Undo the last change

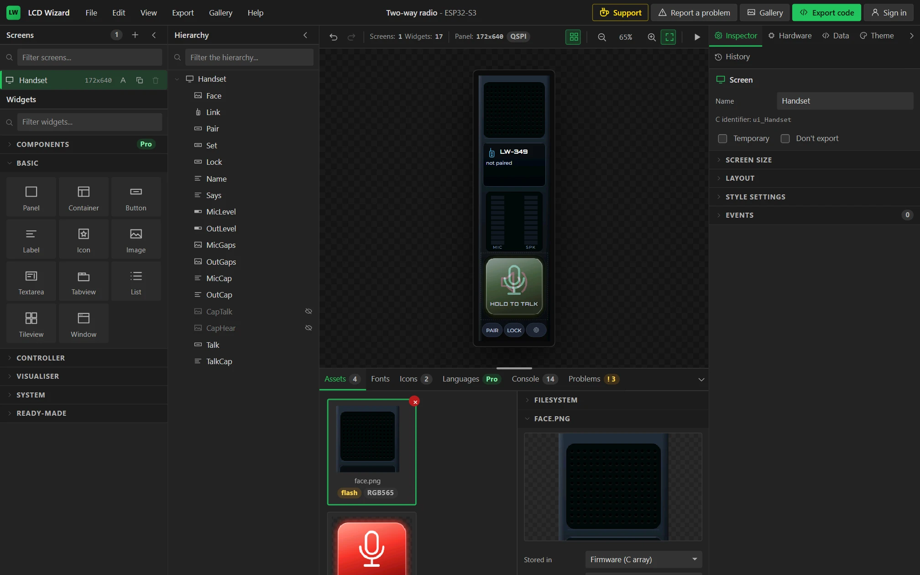tap(334, 37)
